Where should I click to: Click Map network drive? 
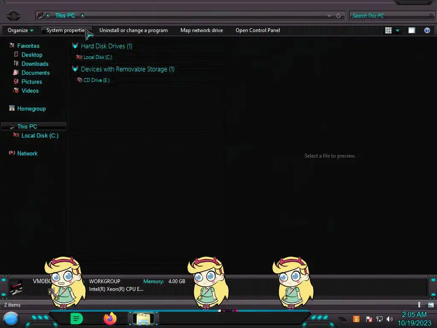pos(201,30)
